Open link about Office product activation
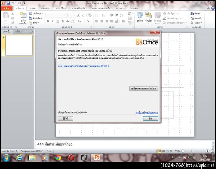Image resolution: width=216 pixels, height=169 pixels. tap(84, 66)
